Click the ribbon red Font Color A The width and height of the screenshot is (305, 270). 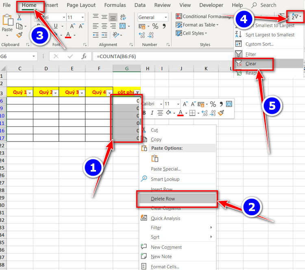[x=68, y=35]
